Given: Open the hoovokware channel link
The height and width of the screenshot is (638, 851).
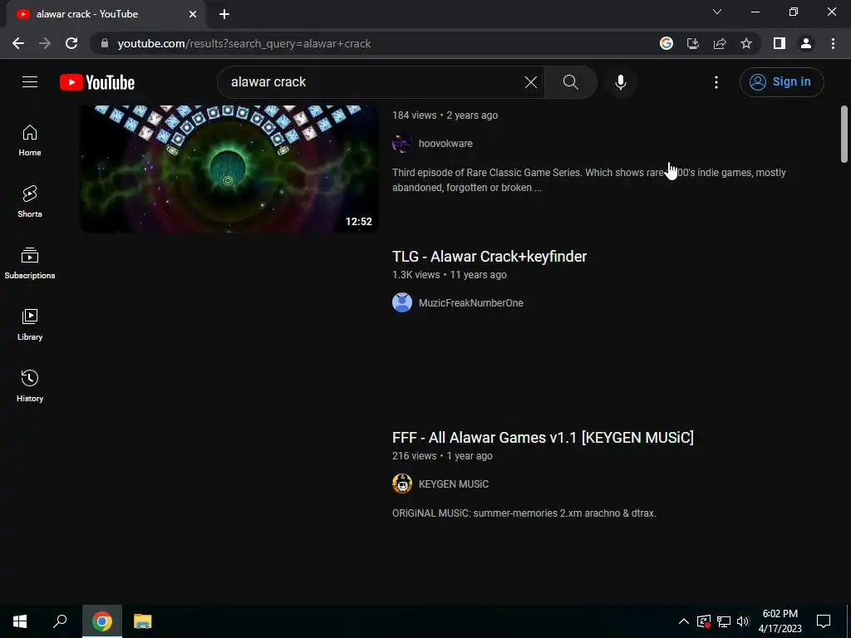Looking at the screenshot, I should (x=445, y=144).
